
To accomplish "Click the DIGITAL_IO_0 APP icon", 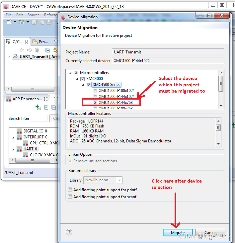I will pyautogui.click(x=19, y=131).
